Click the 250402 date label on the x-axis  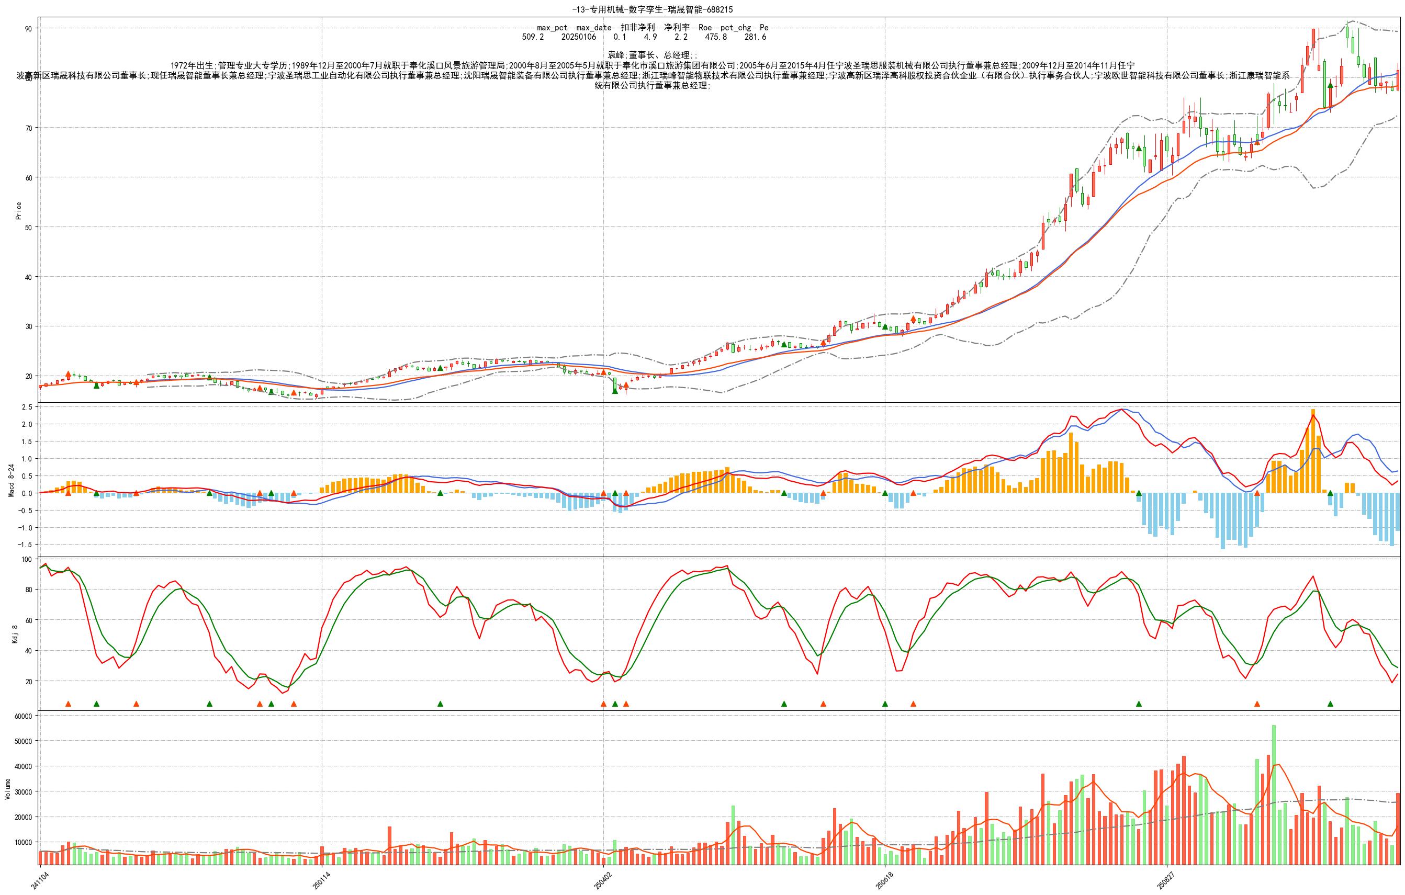pyautogui.click(x=603, y=880)
